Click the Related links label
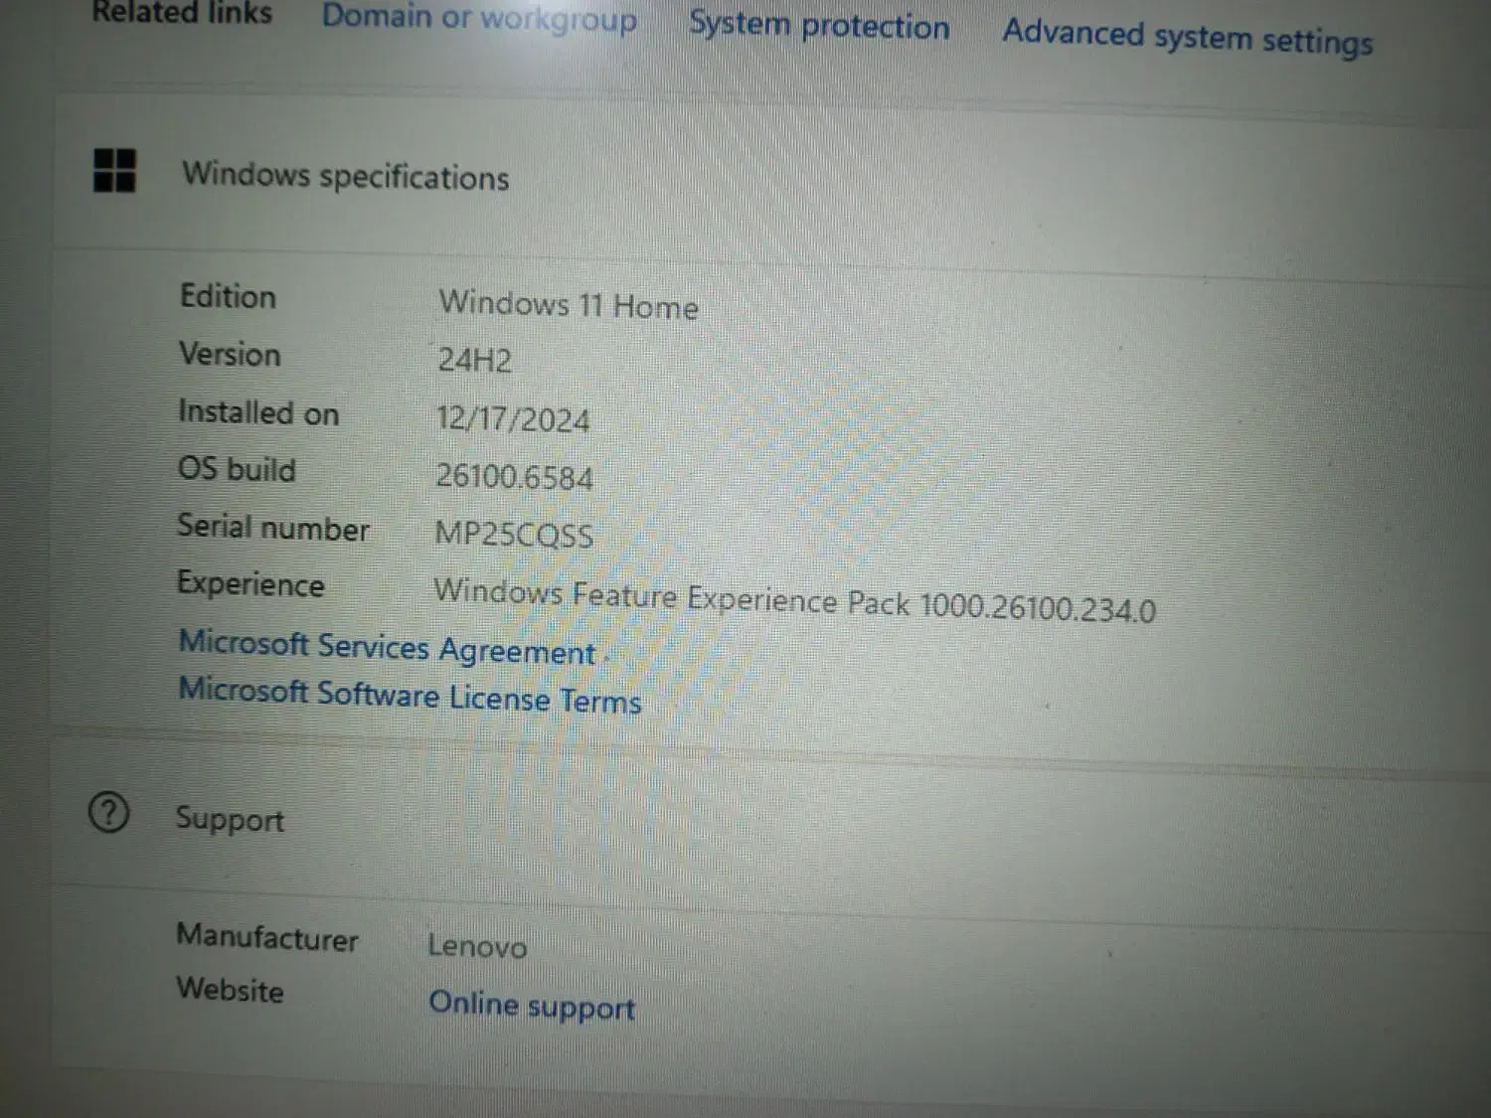1491x1118 pixels. point(182,13)
